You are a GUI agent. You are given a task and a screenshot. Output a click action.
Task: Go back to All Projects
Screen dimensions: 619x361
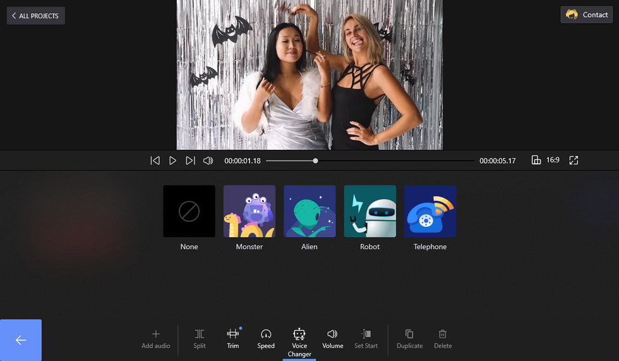coord(35,16)
